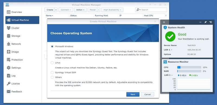
Task: Go to the Cluster section
Action: pyautogui.click(x=22, y=28)
